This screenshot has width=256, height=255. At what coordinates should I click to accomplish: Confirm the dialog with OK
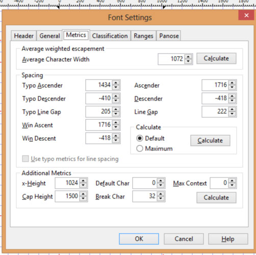139,239
